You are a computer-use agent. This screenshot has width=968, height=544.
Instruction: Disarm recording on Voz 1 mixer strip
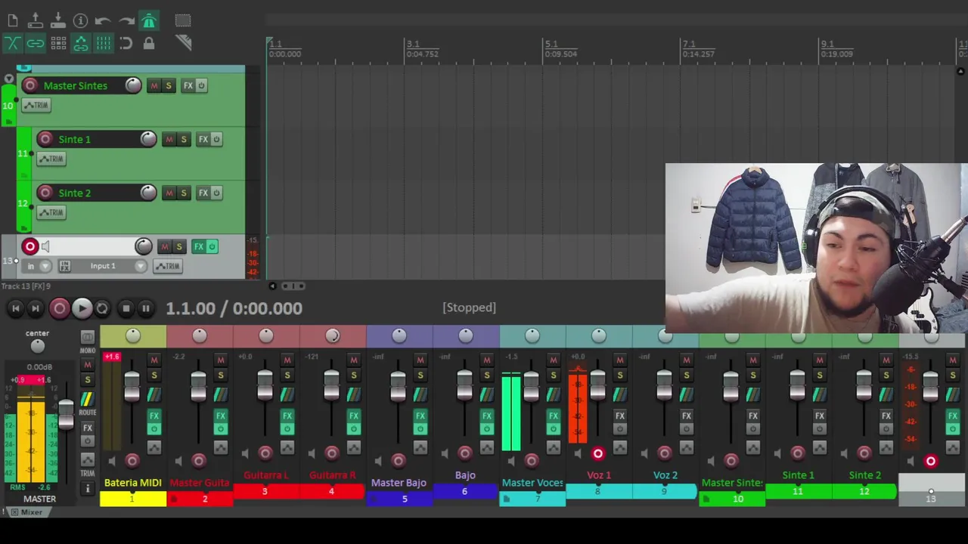pos(598,453)
